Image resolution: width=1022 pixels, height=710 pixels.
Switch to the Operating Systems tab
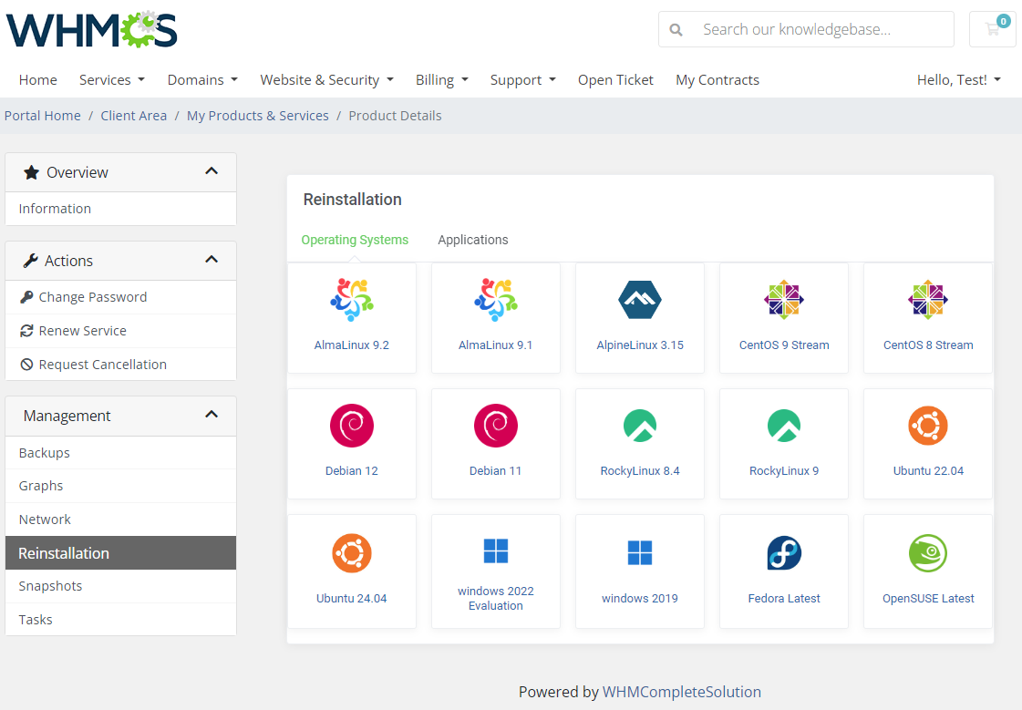355,240
